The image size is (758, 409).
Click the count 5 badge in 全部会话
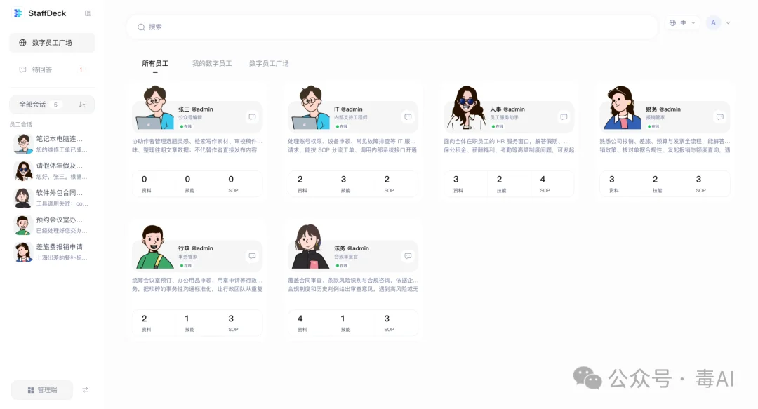click(55, 105)
